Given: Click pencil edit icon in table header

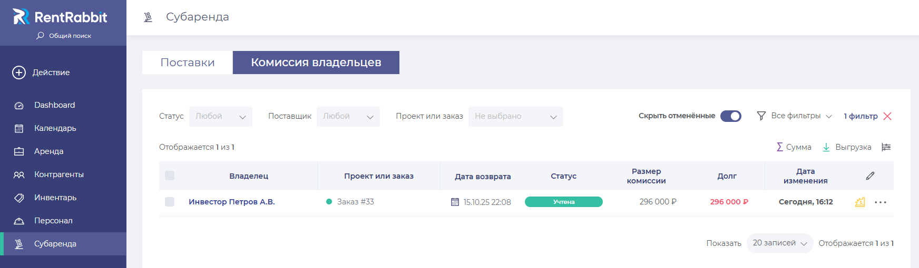Looking at the screenshot, I should (870, 176).
